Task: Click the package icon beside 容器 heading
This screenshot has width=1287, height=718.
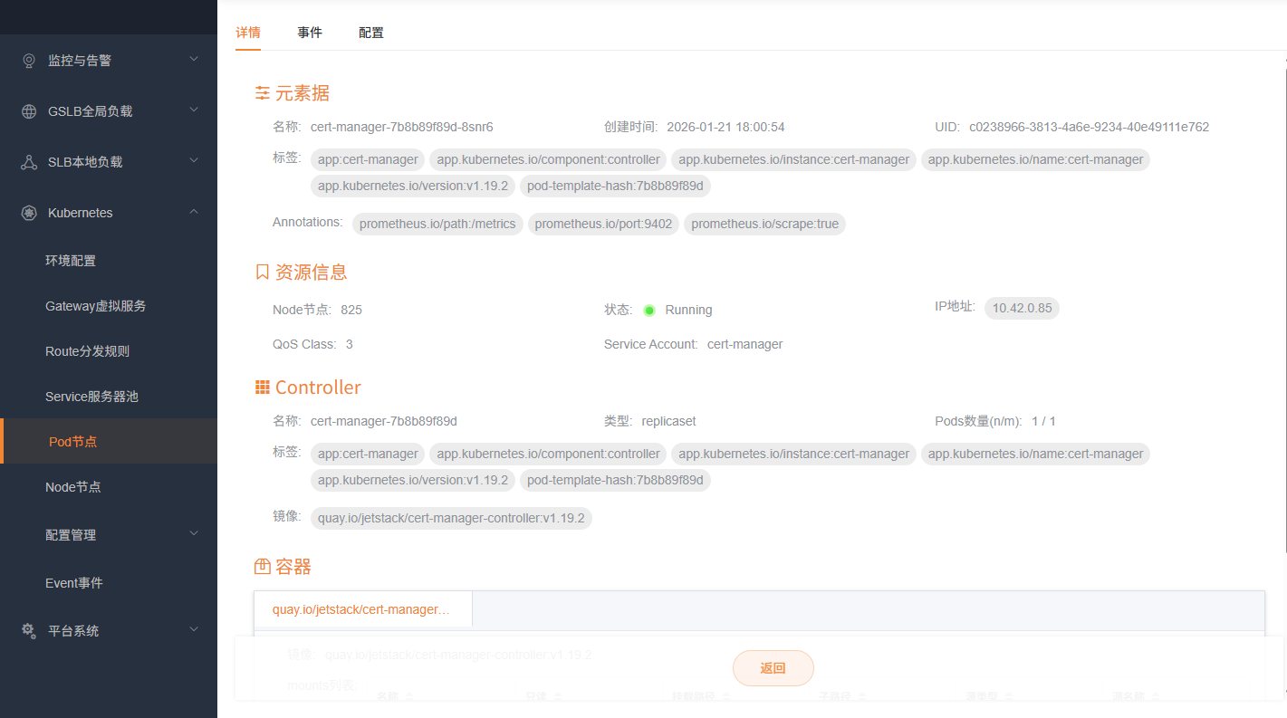Action: coord(261,565)
